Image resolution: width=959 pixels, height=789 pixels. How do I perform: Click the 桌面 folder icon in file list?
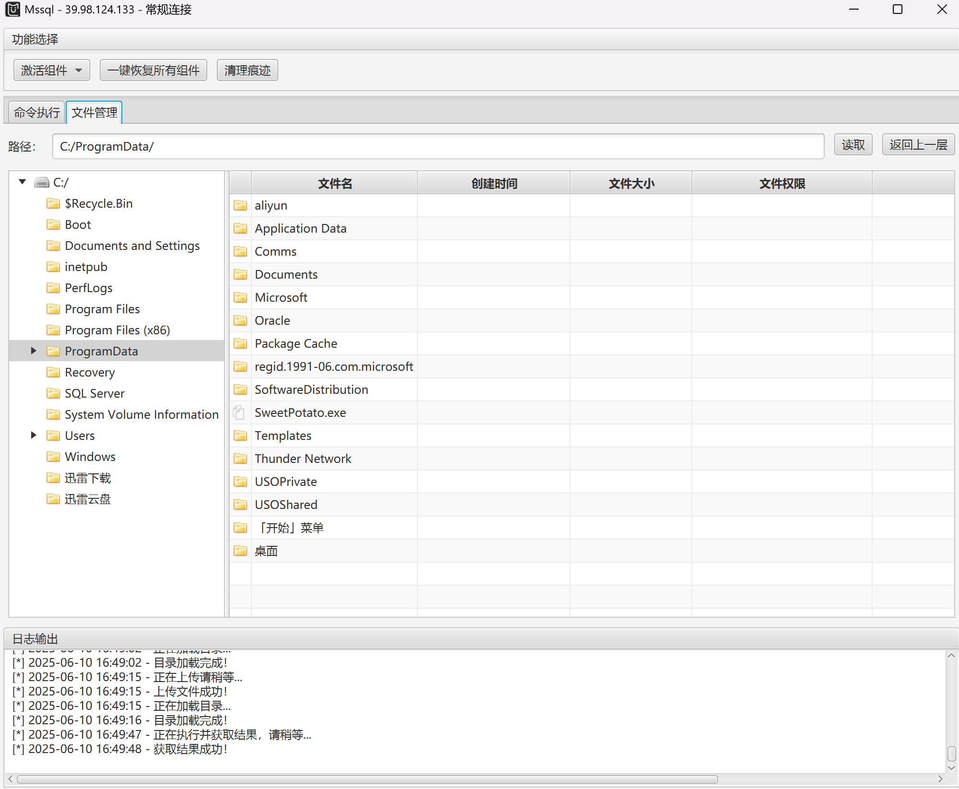240,551
